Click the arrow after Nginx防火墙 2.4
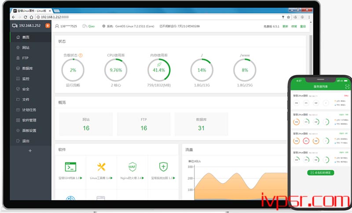Screen dimensions: 352x213 coord(143,178)
